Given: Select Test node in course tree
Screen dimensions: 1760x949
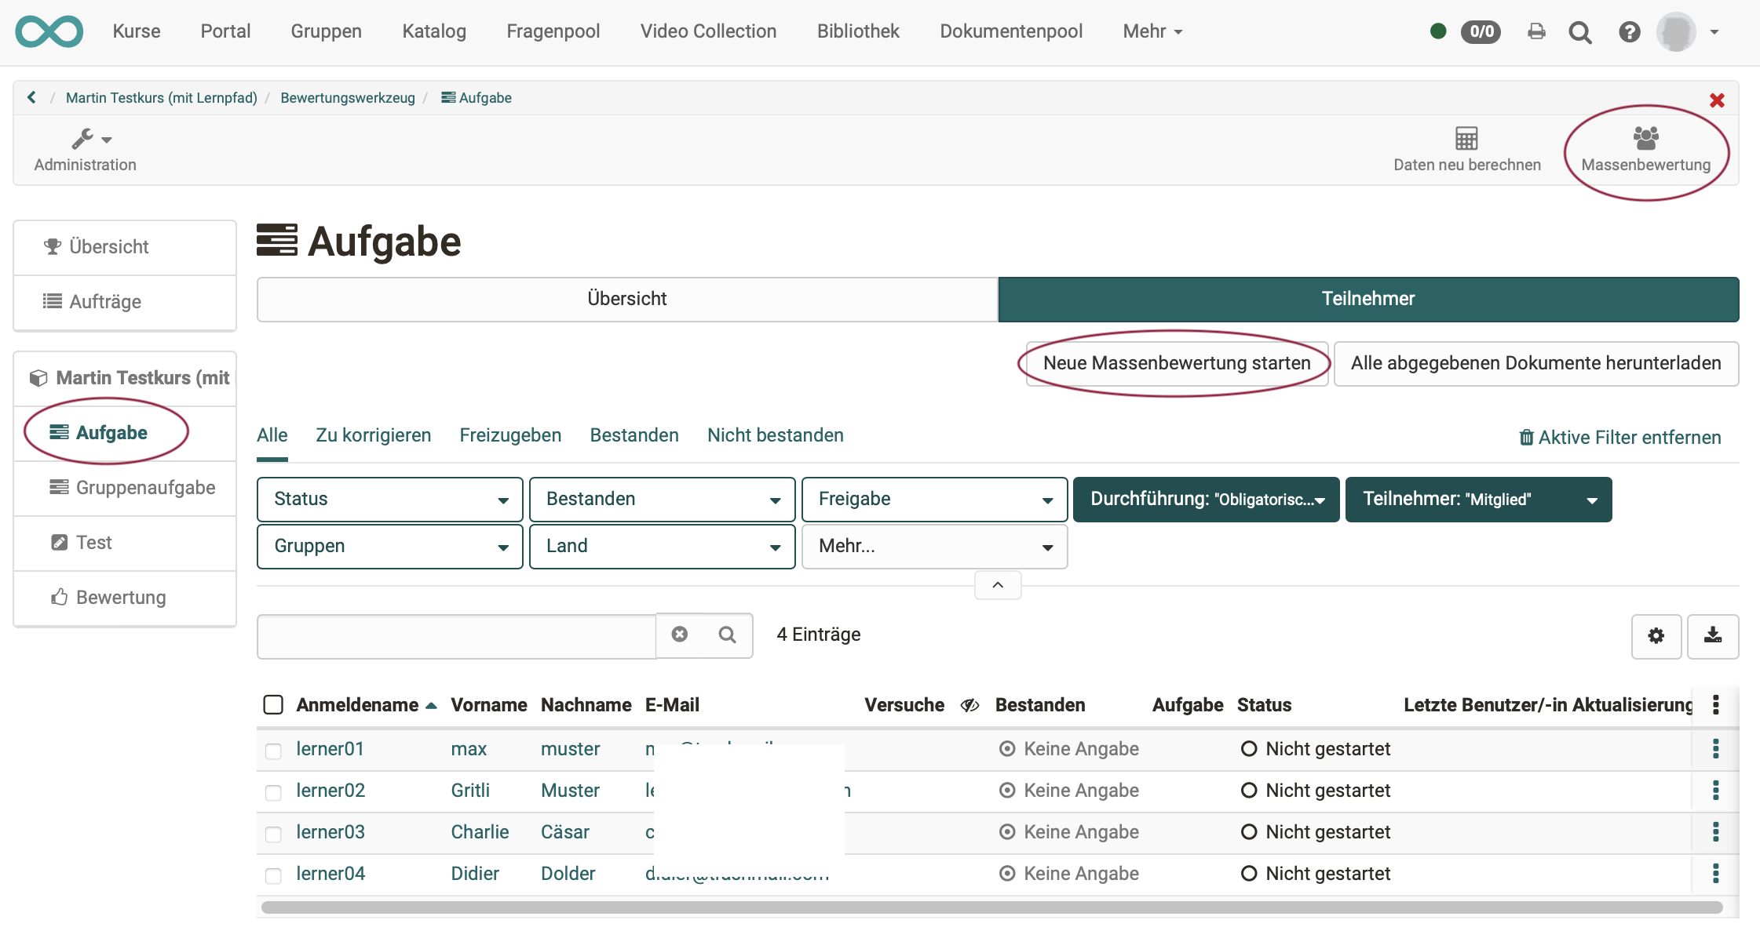Looking at the screenshot, I should (125, 543).
